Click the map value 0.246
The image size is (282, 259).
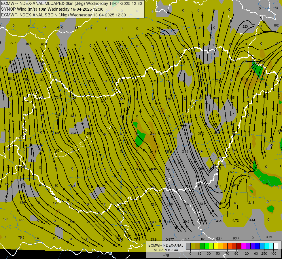(x=233, y=150)
